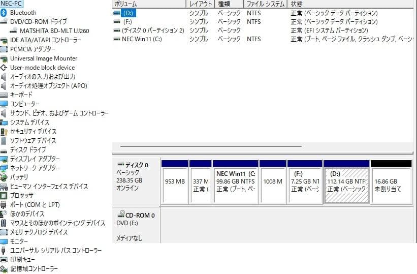The image size is (417, 274).
Task: Click the CD-ROM 0 DVD (E:) label panel
Action: coord(136,225)
